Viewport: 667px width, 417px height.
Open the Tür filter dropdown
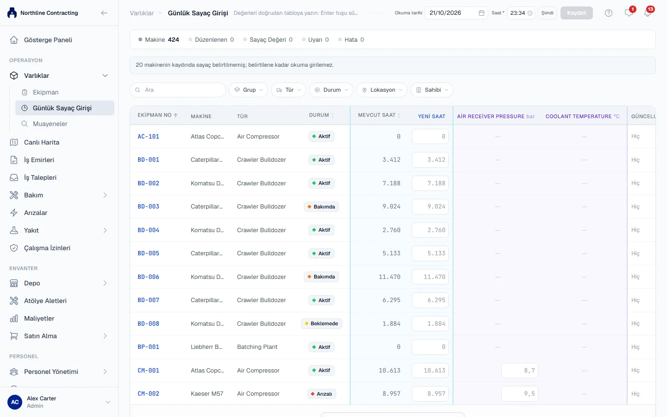(289, 90)
